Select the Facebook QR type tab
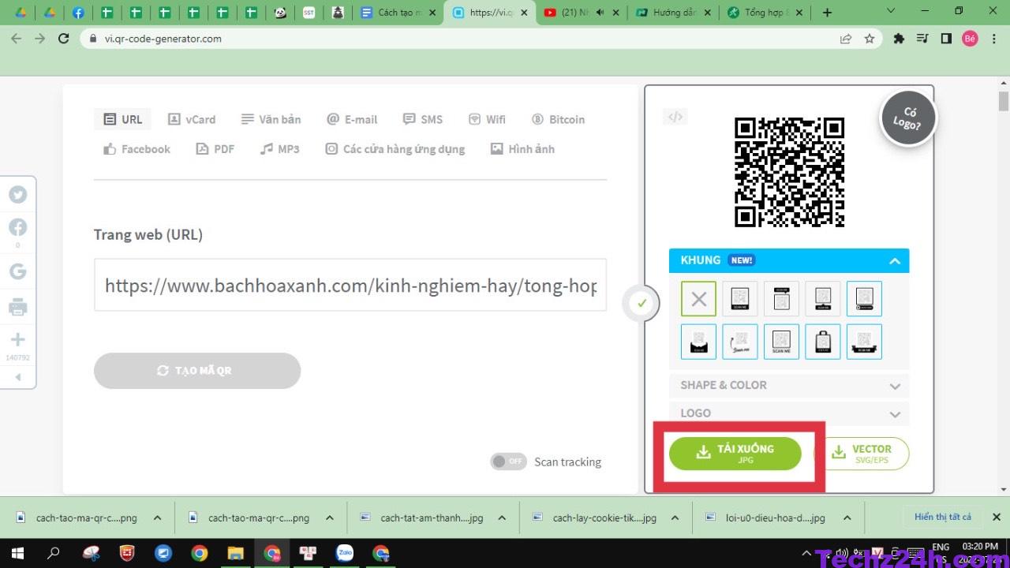The image size is (1010, 568). tap(137, 149)
